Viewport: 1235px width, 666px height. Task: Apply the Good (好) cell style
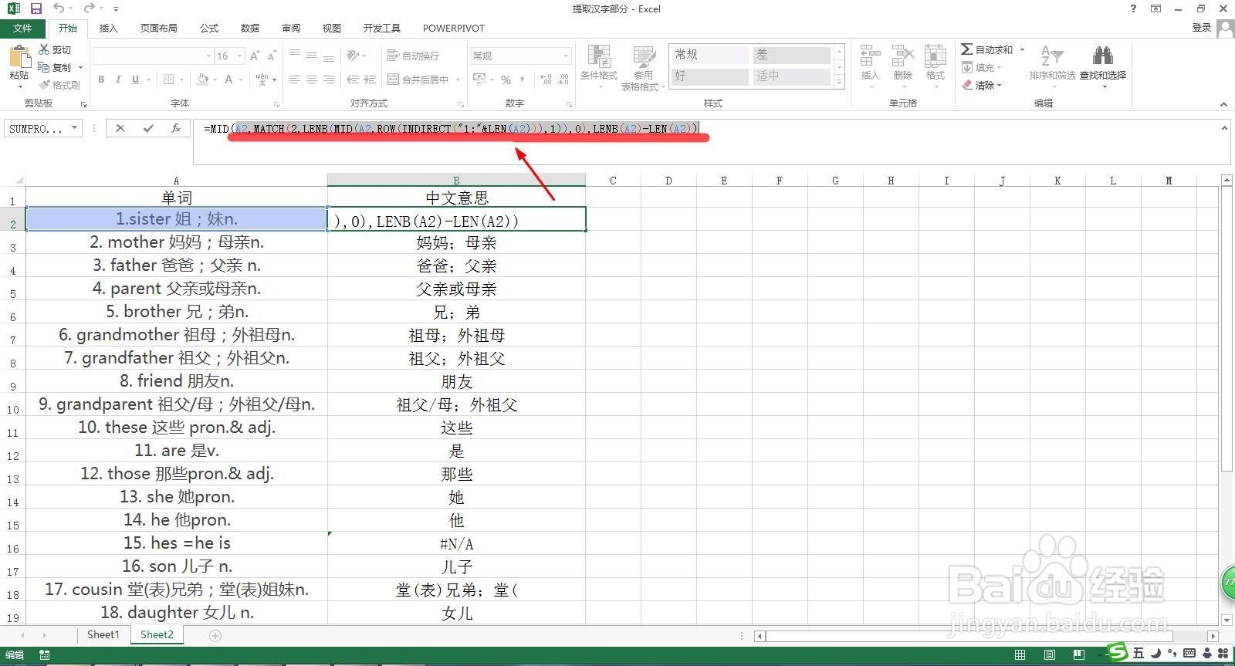tap(709, 76)
